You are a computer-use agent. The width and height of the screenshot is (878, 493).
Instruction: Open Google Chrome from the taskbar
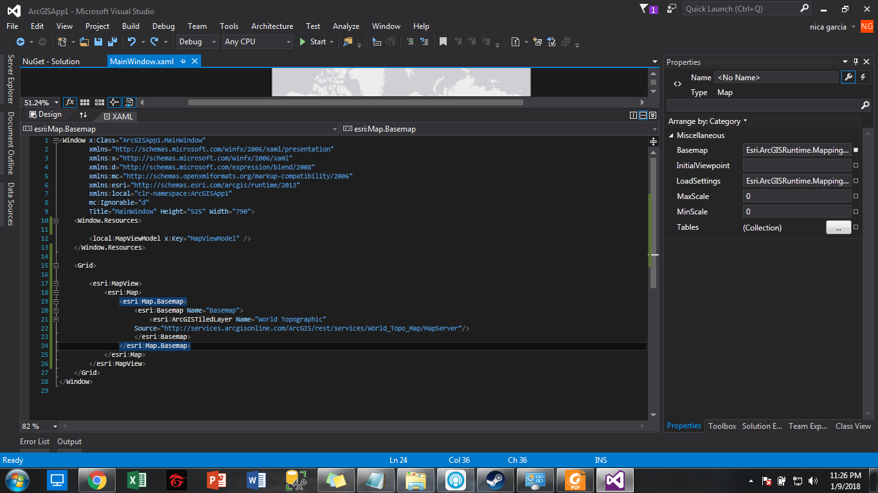[97, 480]
